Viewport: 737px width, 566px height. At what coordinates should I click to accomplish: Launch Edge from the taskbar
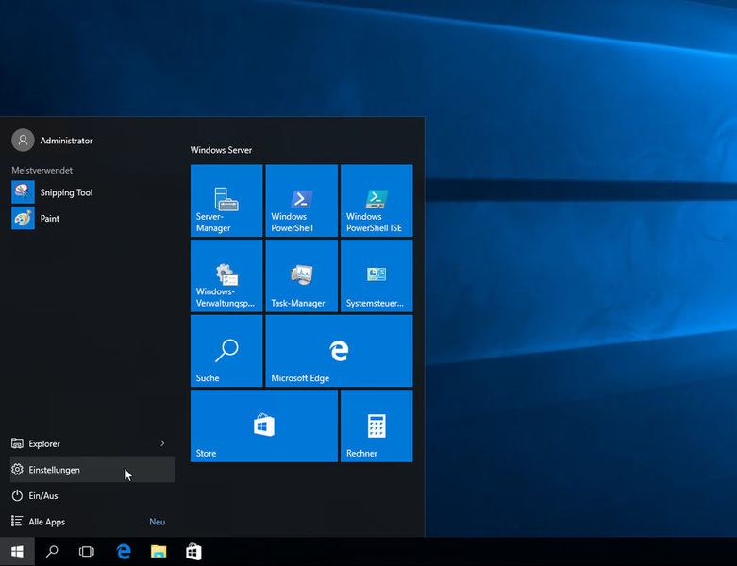(123, 552)
